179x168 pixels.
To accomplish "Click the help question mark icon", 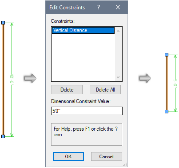I will tap(99, 7).
